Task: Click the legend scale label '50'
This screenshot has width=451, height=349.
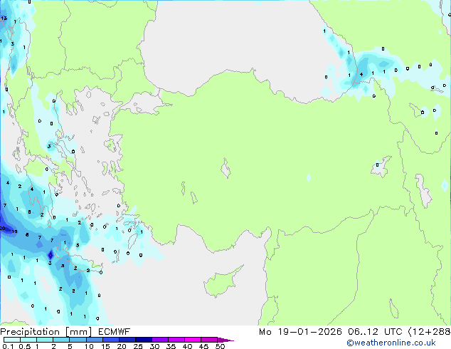Action: 220,346
